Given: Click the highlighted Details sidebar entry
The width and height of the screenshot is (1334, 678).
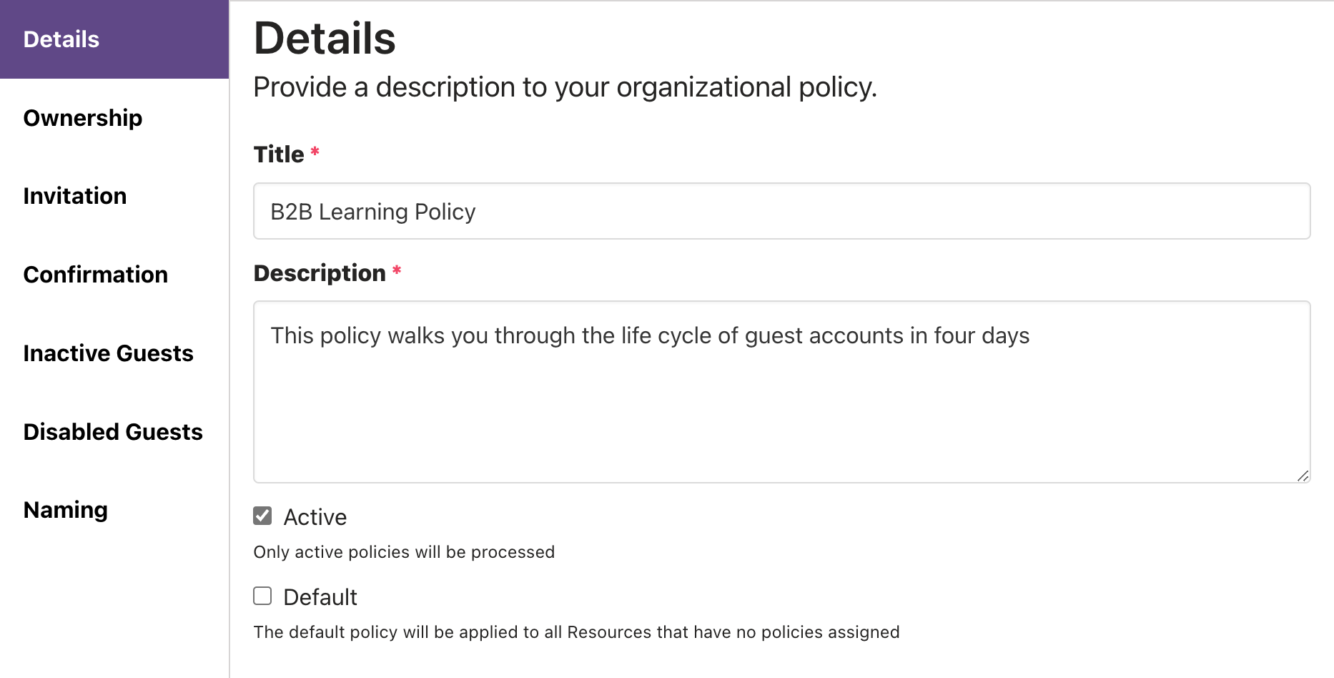Looking at the screenshot, I should click(x=61, y=39).
